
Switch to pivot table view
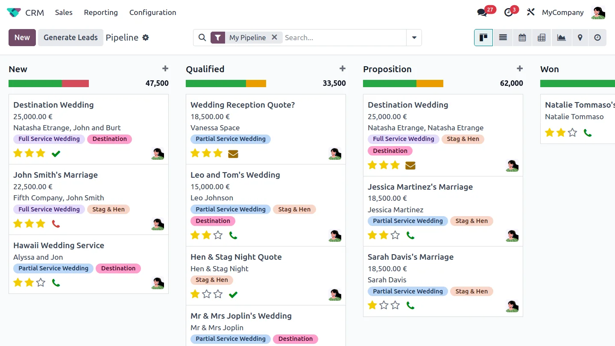pos(542,38)
